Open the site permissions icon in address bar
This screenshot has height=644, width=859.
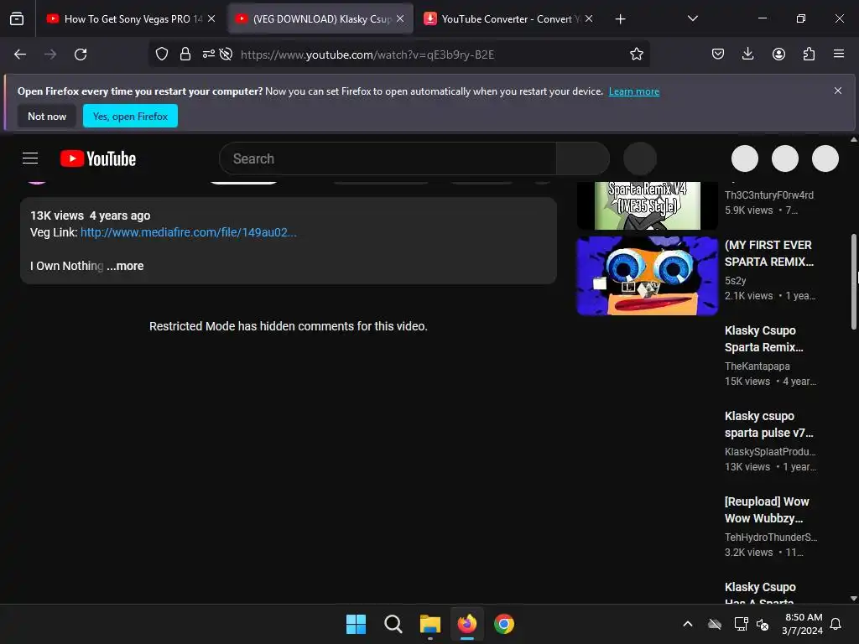pyautogui.click(x=208, y=54)
